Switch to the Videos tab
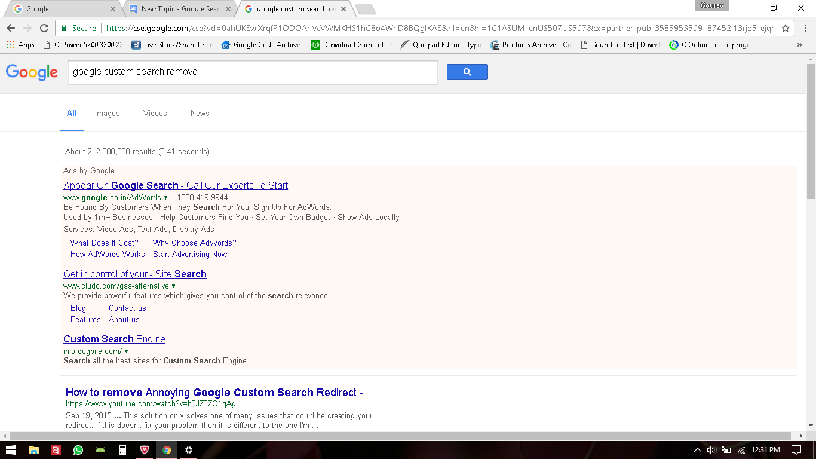 click(x=155, y=113)
